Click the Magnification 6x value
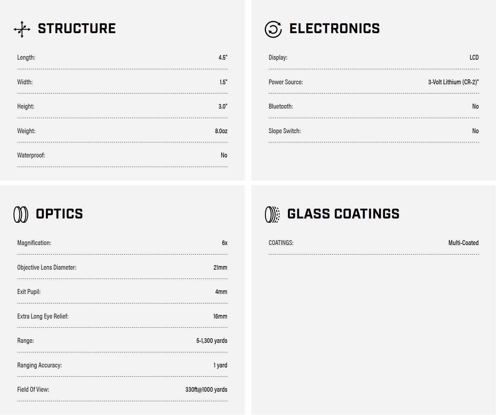The image size is (496, 415). click(x=225, y=243)
